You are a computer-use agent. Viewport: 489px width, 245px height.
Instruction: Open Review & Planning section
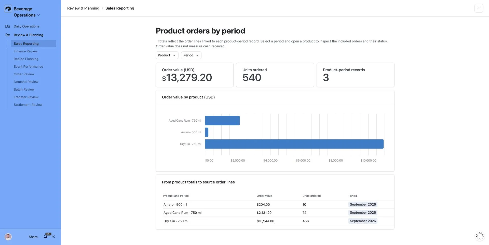[29, 35]
